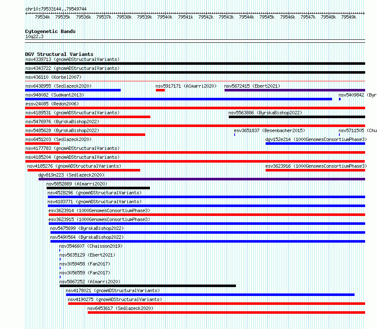Click nsv4183771 gnomAD variant label
Screen dimensions: 377x329
[94, 202]
